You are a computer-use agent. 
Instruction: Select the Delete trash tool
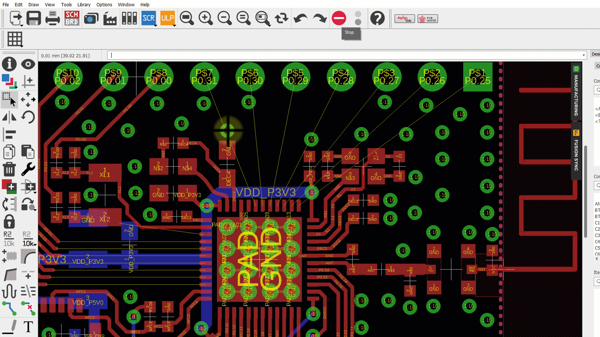(9, 169)
